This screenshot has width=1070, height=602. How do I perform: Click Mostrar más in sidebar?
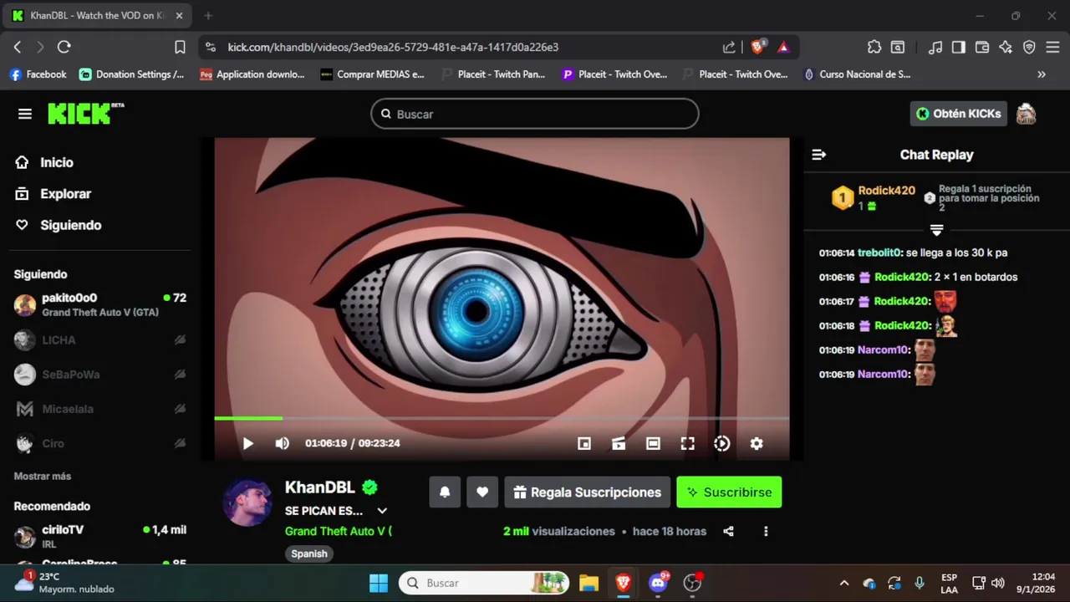pos(43,476)
